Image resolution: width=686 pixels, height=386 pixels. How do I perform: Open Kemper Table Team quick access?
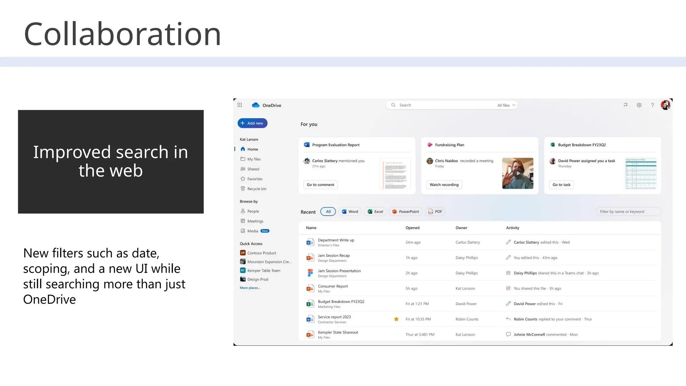tap(260, 270)
